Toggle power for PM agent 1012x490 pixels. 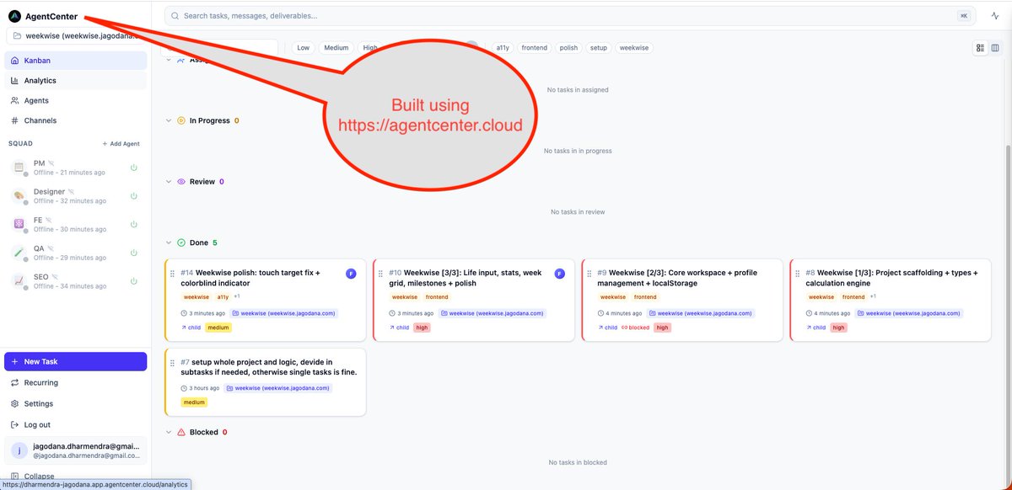tap(133, 168)
